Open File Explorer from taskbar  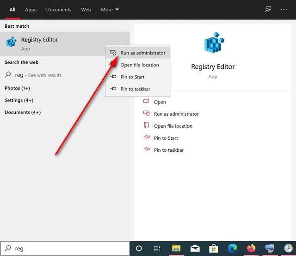pyautogui.click(x=176, y=249)
